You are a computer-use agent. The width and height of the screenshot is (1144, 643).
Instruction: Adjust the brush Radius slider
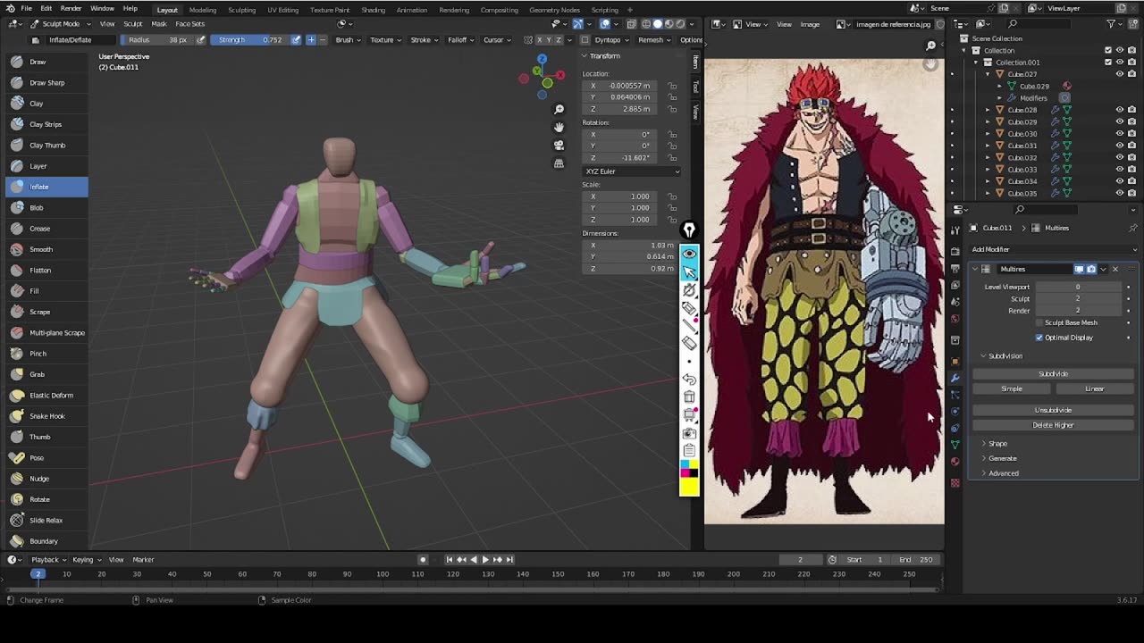click(156, 39)
